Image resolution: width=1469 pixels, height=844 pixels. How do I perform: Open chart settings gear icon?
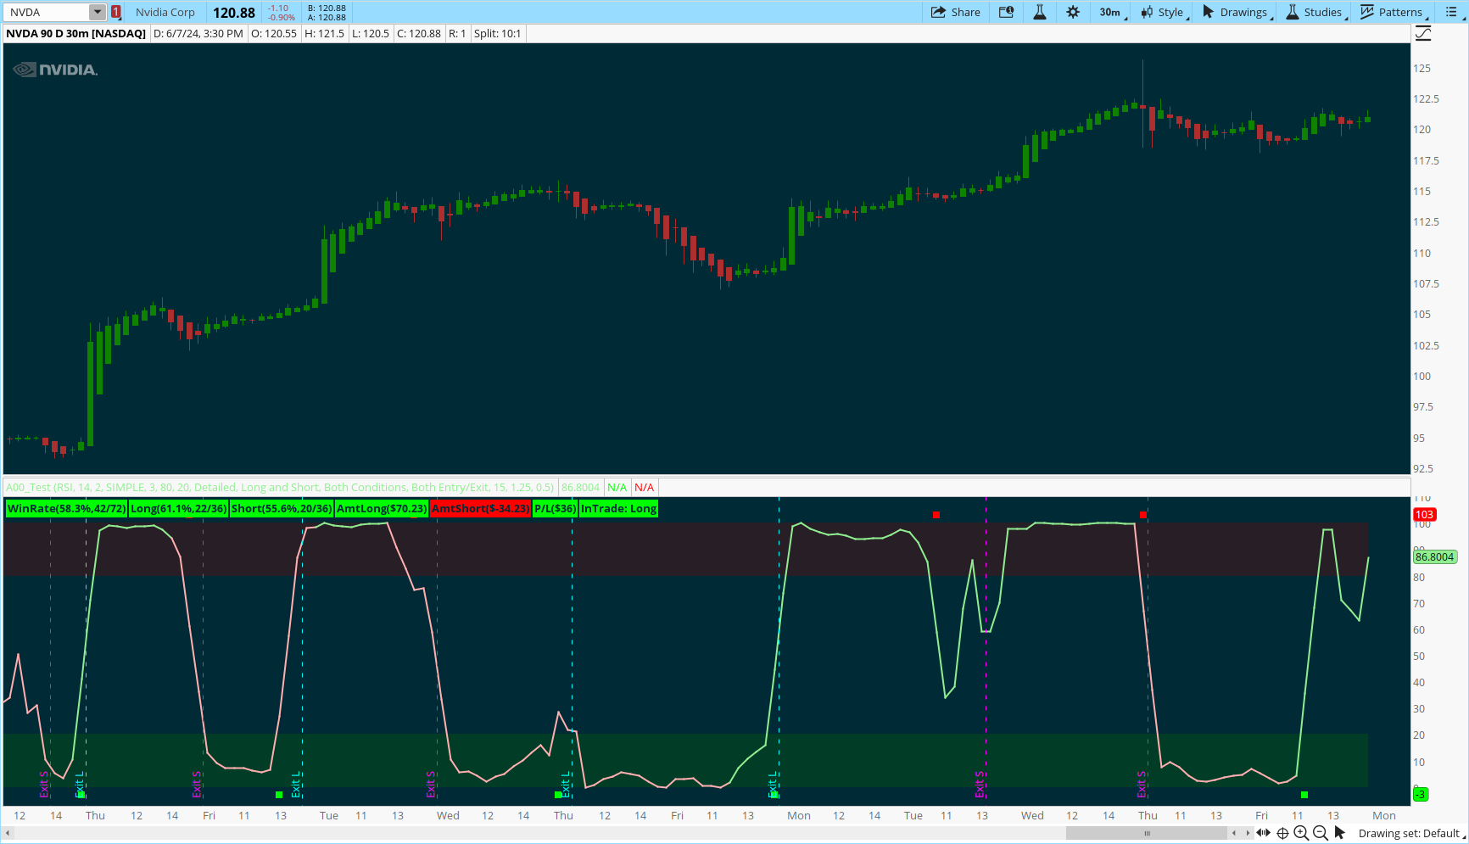(x=1073, y=12)
